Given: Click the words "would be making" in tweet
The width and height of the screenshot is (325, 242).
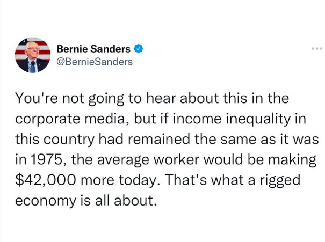Looking at the screenshot, I should point(260,160).
